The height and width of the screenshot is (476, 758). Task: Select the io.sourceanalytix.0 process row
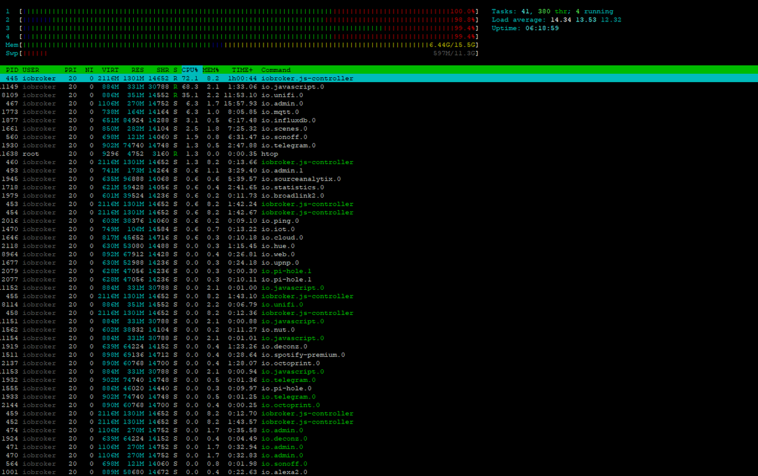(x=379, y=179)
